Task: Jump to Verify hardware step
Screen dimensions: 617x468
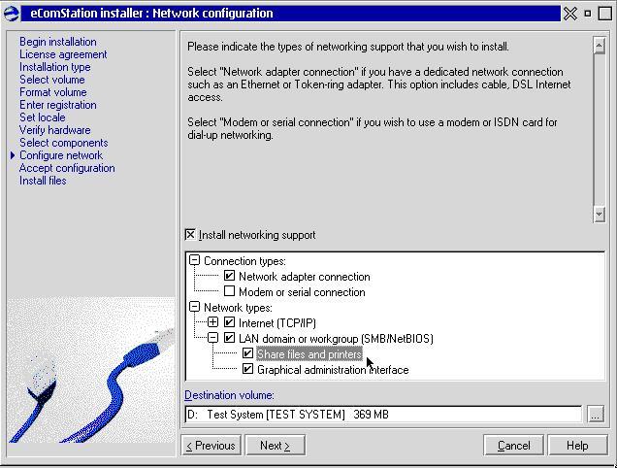Action: [54, 130]
